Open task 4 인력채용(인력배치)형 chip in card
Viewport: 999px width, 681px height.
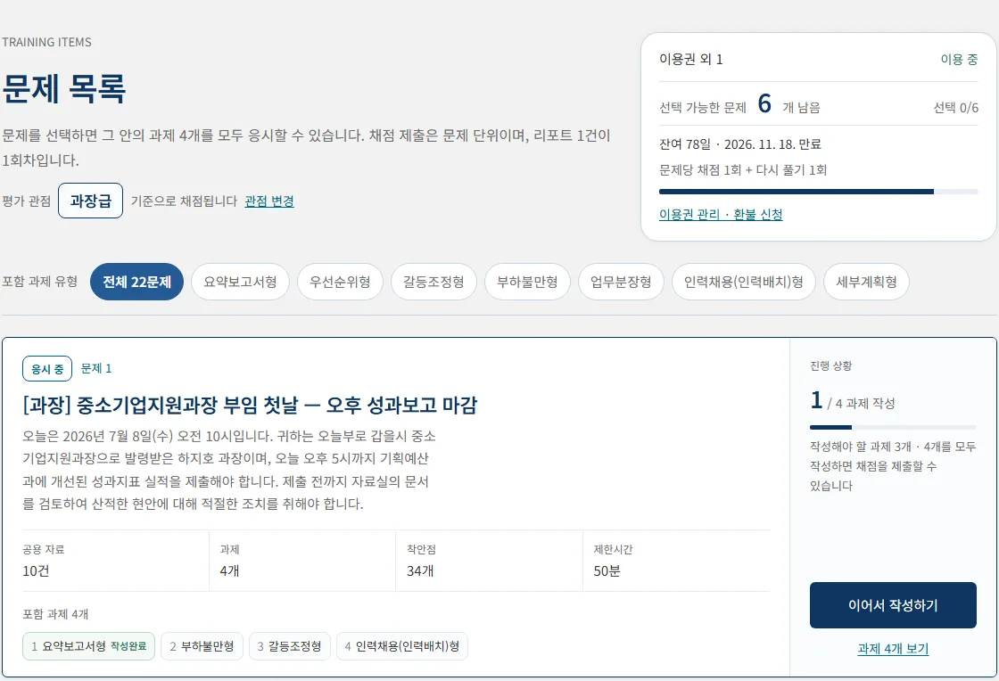(x=402, y=646)
